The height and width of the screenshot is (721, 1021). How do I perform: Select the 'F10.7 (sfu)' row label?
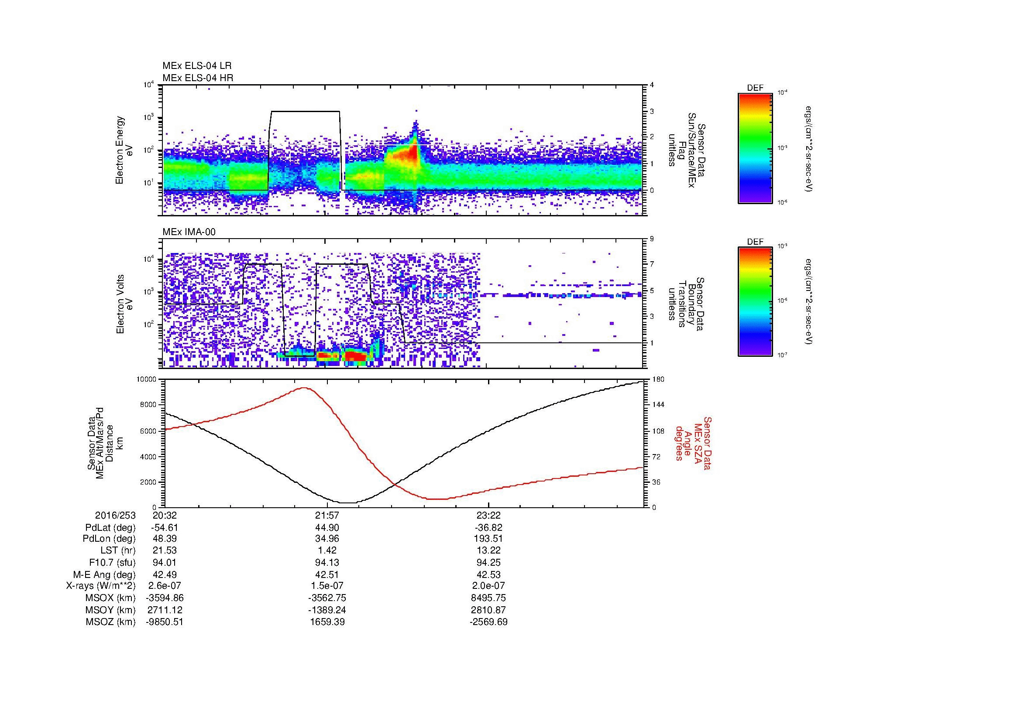tap(113, 563)
